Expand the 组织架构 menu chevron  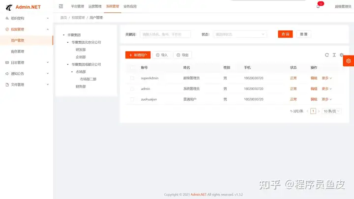click(48, 18)
